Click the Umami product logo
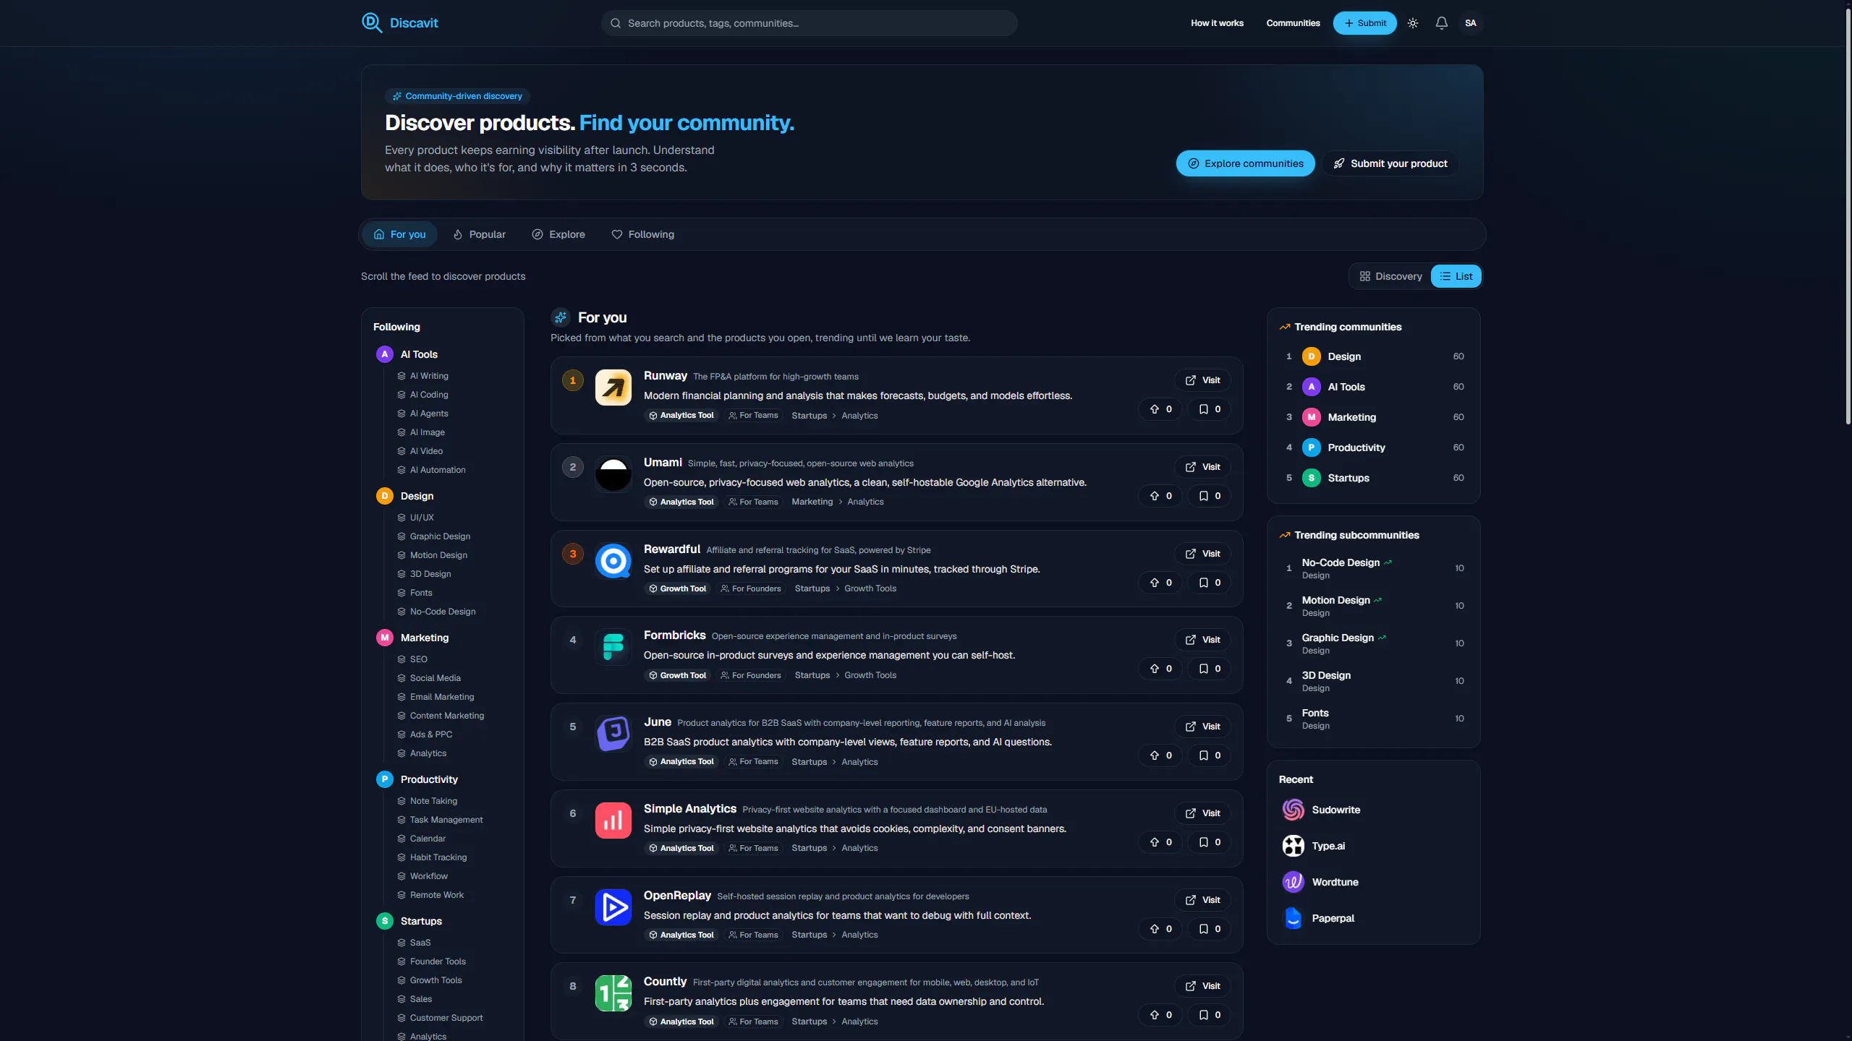This screenshot has height=1041, width=1852. tap(613, 474)
